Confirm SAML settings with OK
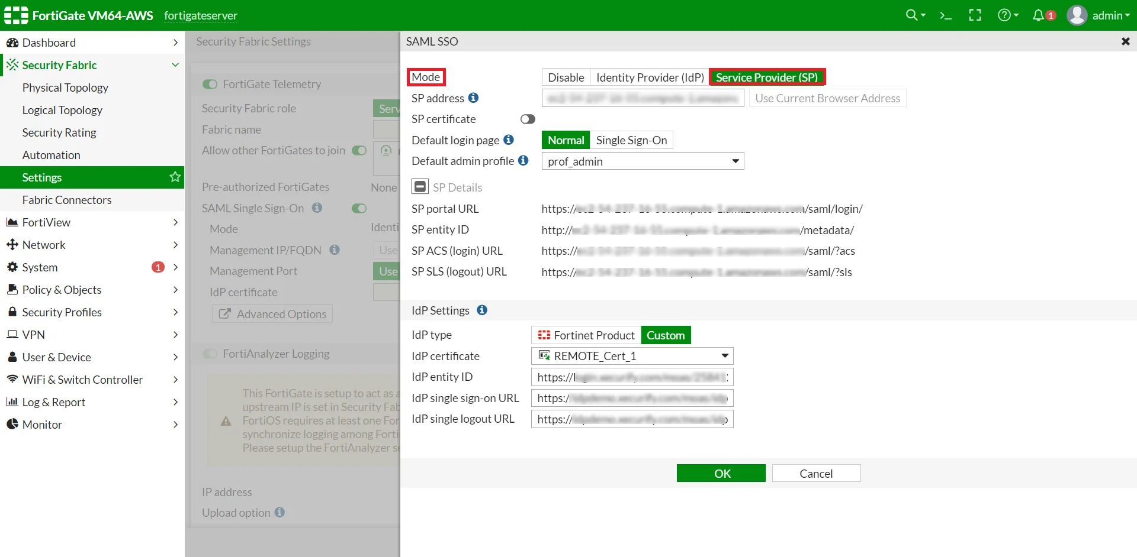 [721, 473]
